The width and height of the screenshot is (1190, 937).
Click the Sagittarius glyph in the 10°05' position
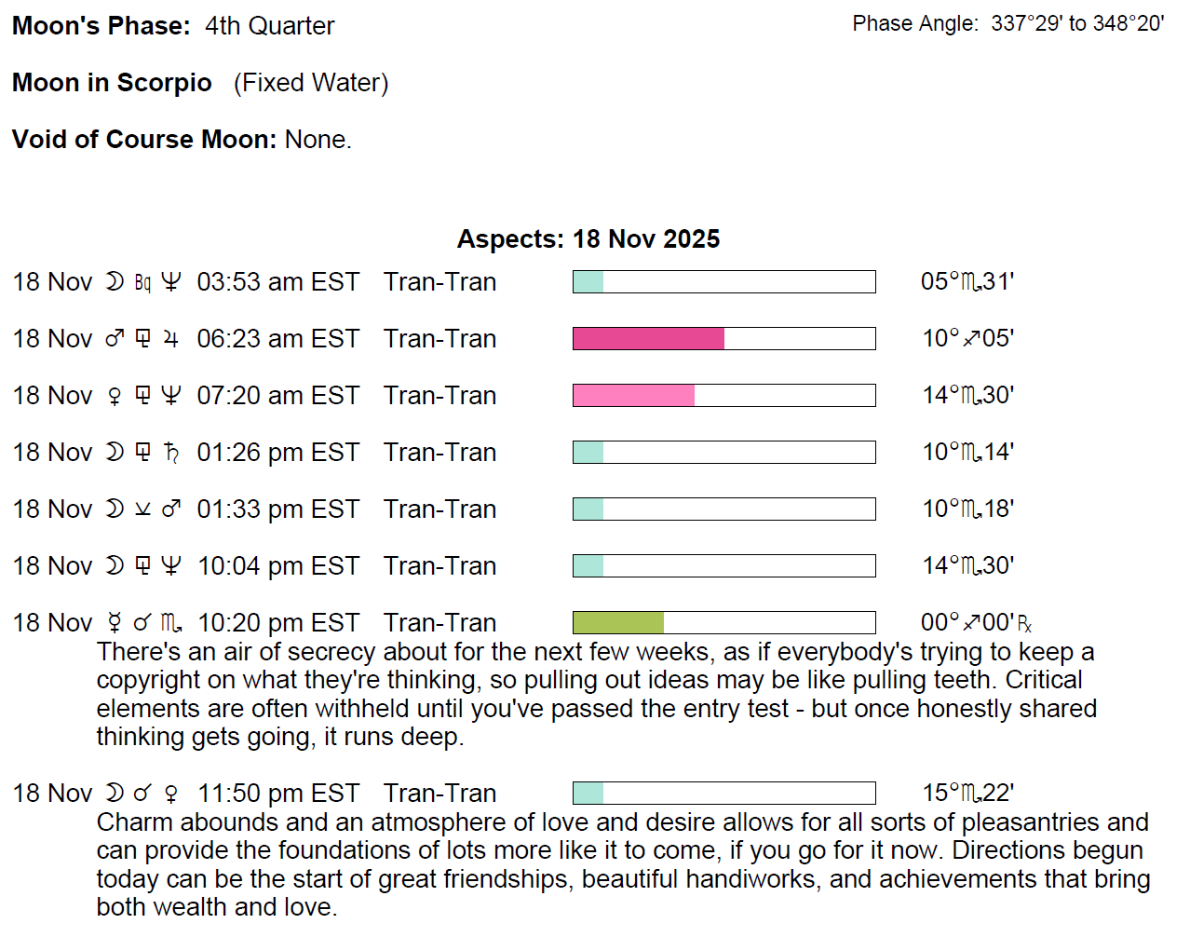pyautogui.click(x=971, y=339)
